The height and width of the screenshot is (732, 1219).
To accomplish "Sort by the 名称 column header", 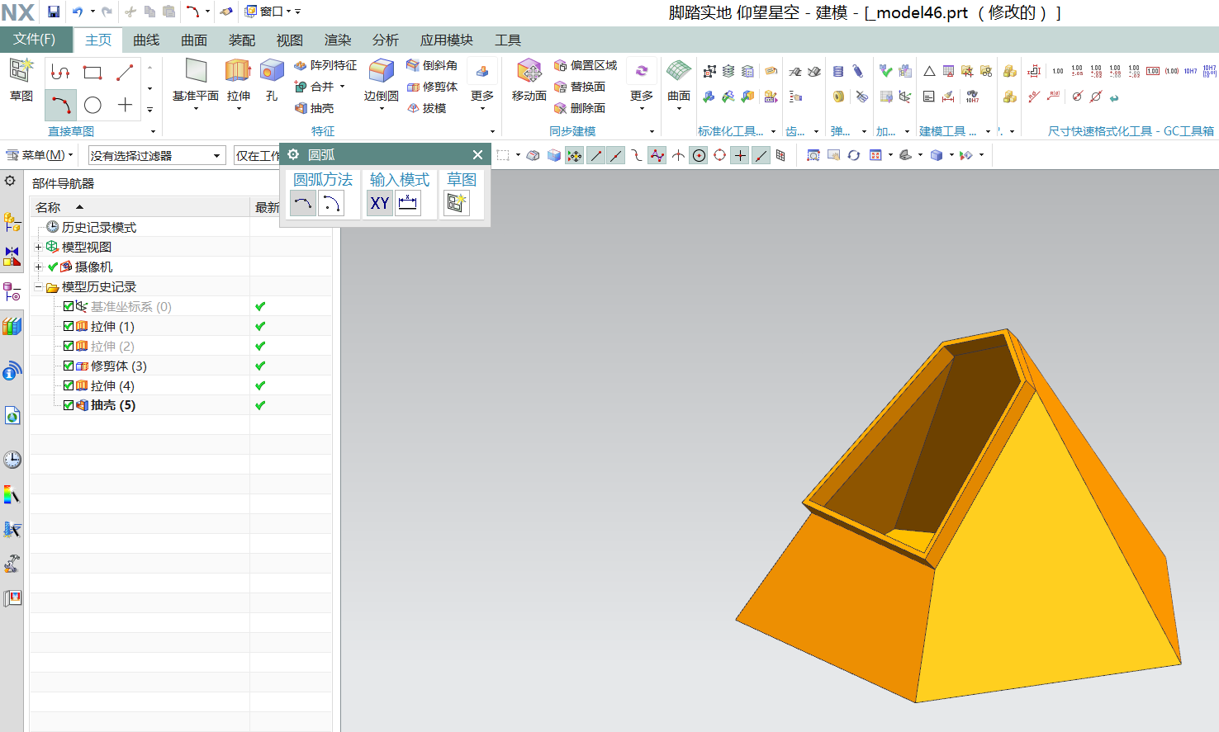I will coord(140,207).
